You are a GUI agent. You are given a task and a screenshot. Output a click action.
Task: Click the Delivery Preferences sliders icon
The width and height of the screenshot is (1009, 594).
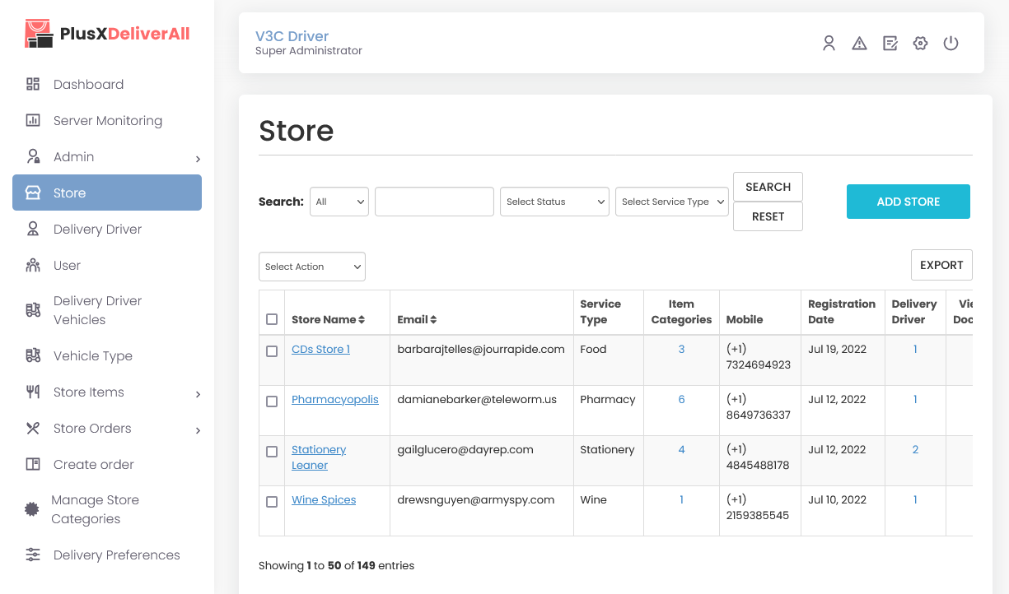[33, 555]
